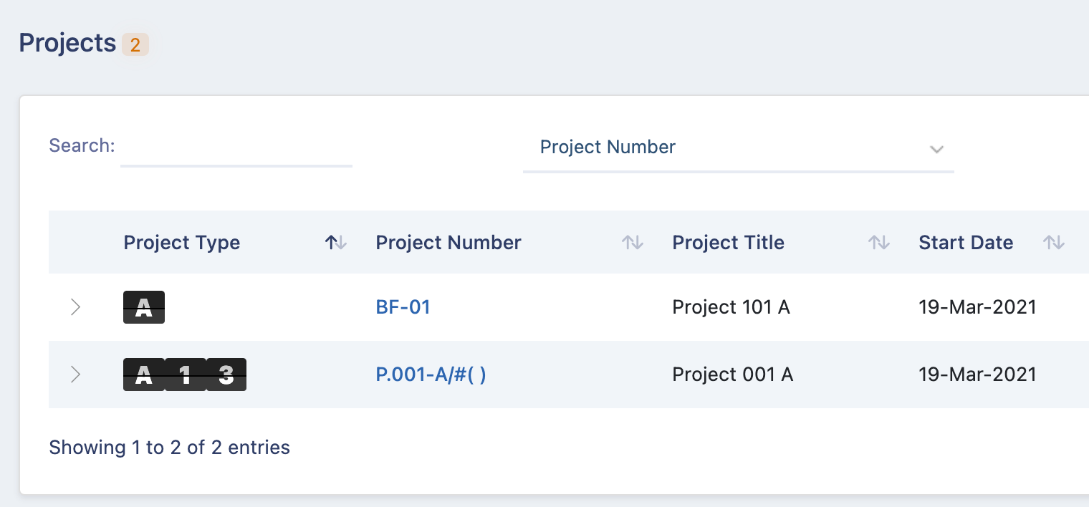Click the Start Date column header

(x=965, y=243)
